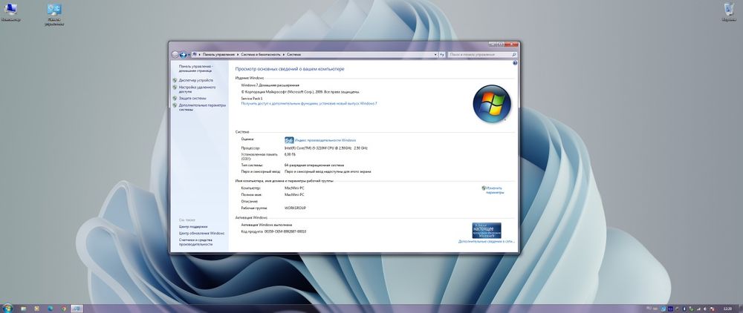Click the Windows Start orb
The height and width of the screenshot is (313, 743).
click(x=7, y=309)
